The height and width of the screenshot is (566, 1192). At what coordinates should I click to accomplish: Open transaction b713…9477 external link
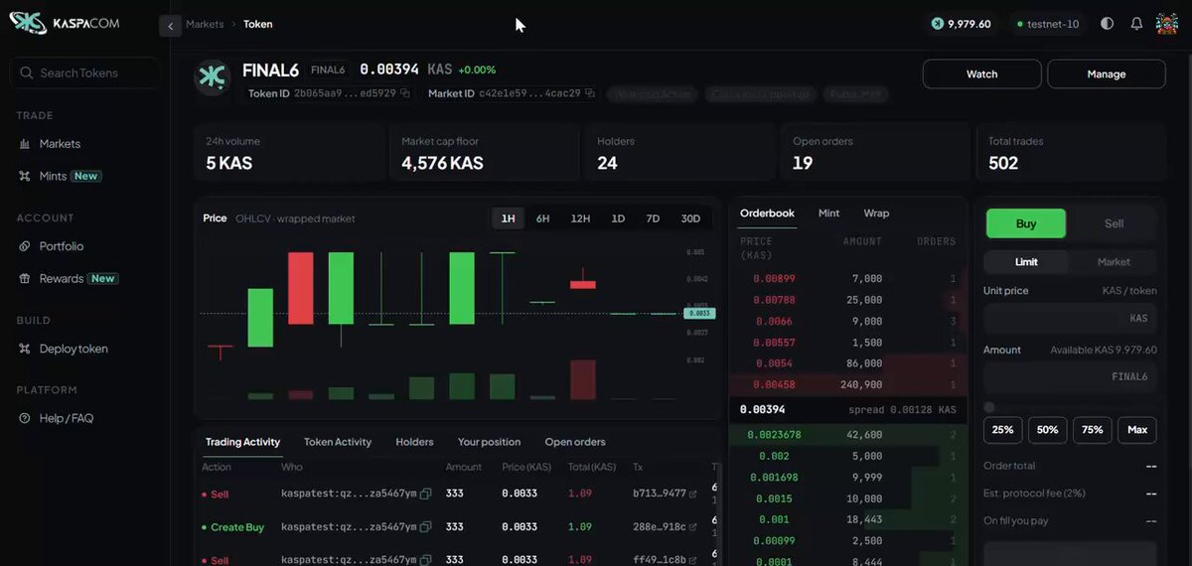(692, 495)
